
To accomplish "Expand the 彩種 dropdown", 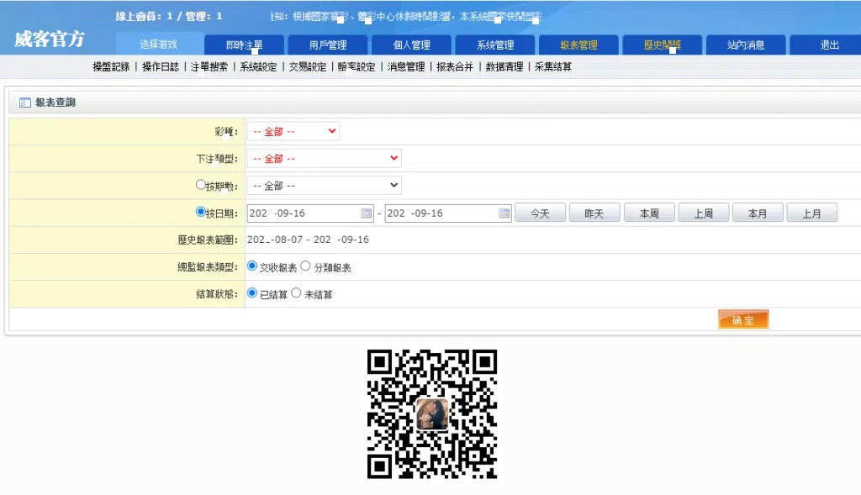I will pyautogui.click(x=293, y=132).
